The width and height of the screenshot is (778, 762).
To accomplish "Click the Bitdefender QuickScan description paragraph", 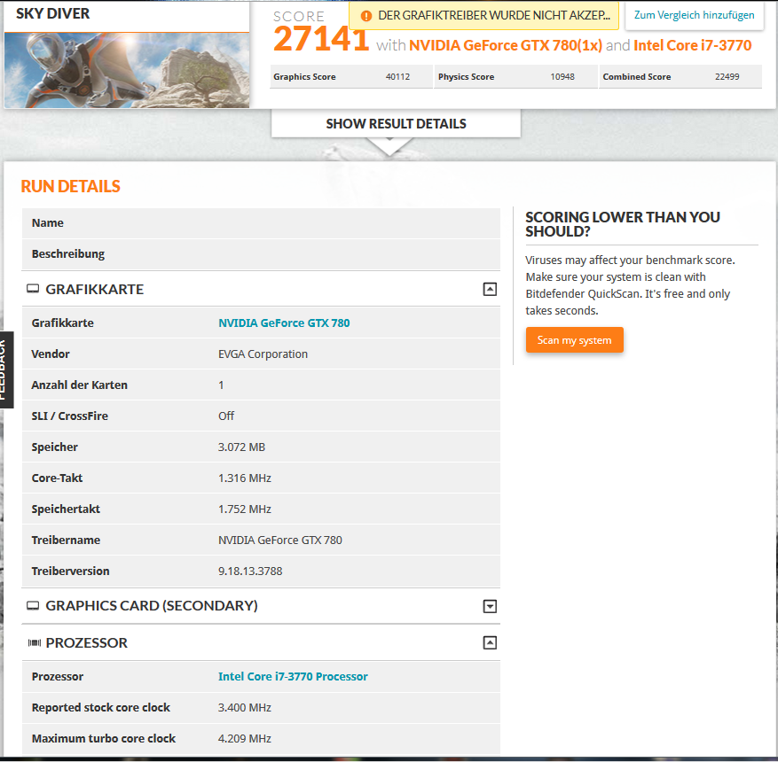I will point(630,285).
